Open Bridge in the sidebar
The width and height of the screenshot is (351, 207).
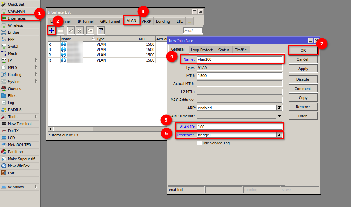point(13,32)
